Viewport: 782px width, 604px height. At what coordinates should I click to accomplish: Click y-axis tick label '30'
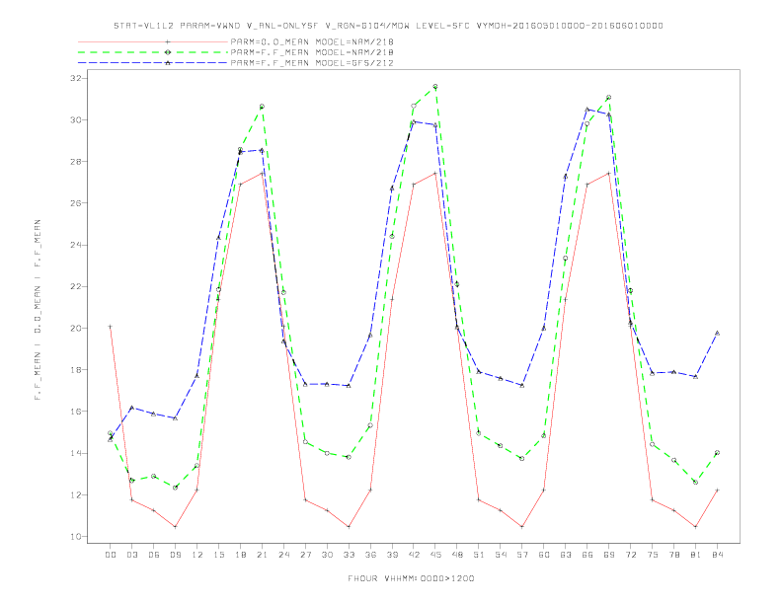(x=76, y=120)
